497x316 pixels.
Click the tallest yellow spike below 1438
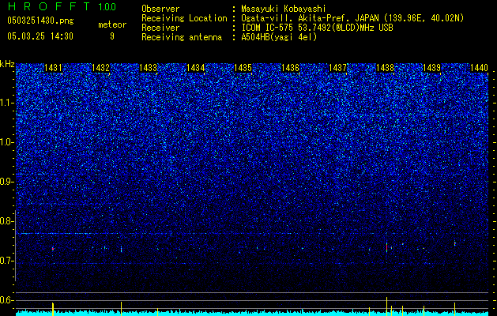coord(386,307)
